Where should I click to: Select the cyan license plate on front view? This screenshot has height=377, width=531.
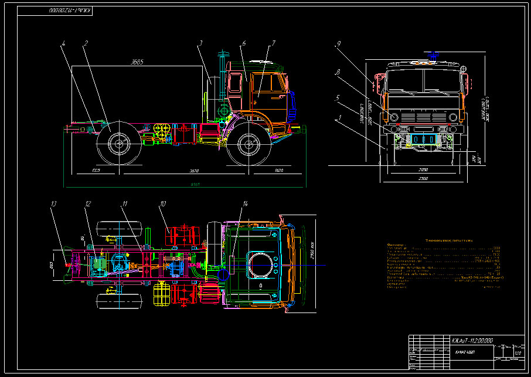click(423, 139)
